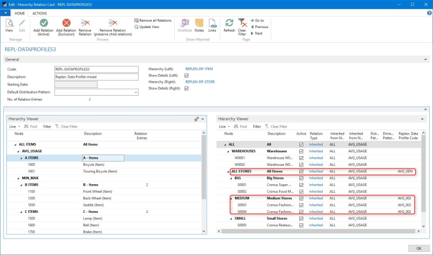
Task: Open the Notes attachment icon
Action: coord(199,23)
